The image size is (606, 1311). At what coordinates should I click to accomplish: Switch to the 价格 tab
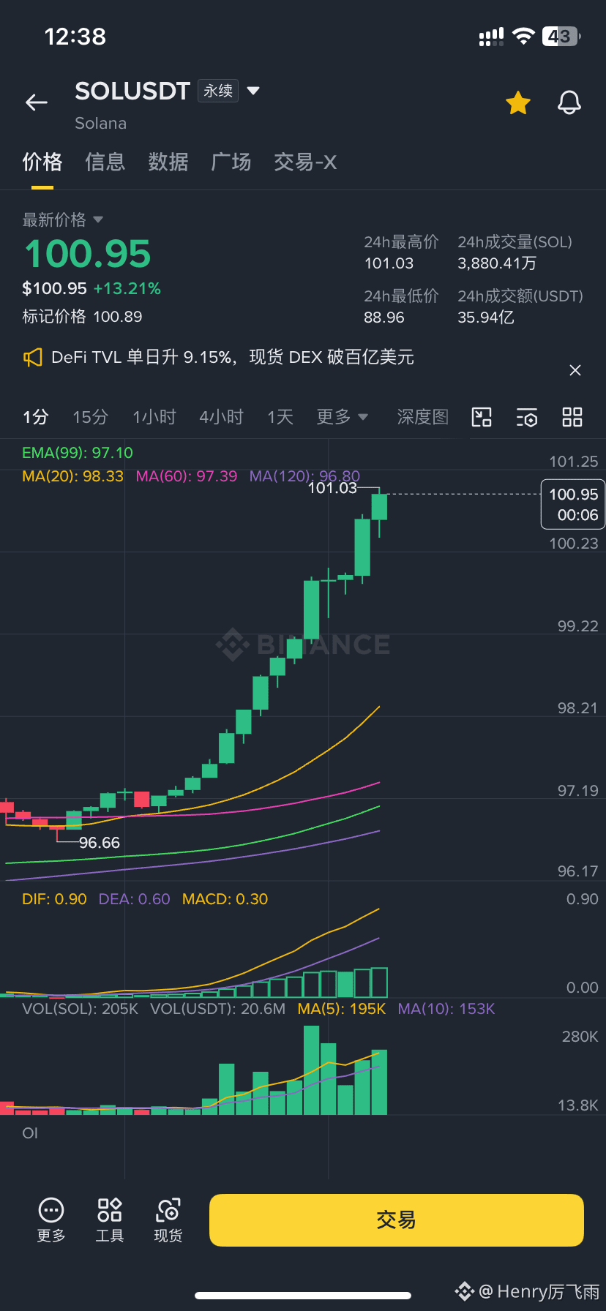coord(42,162)
